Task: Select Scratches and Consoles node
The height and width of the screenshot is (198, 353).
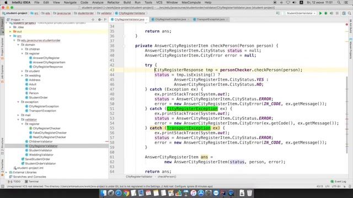Action: pyautogui.click(x=29, y=177)
